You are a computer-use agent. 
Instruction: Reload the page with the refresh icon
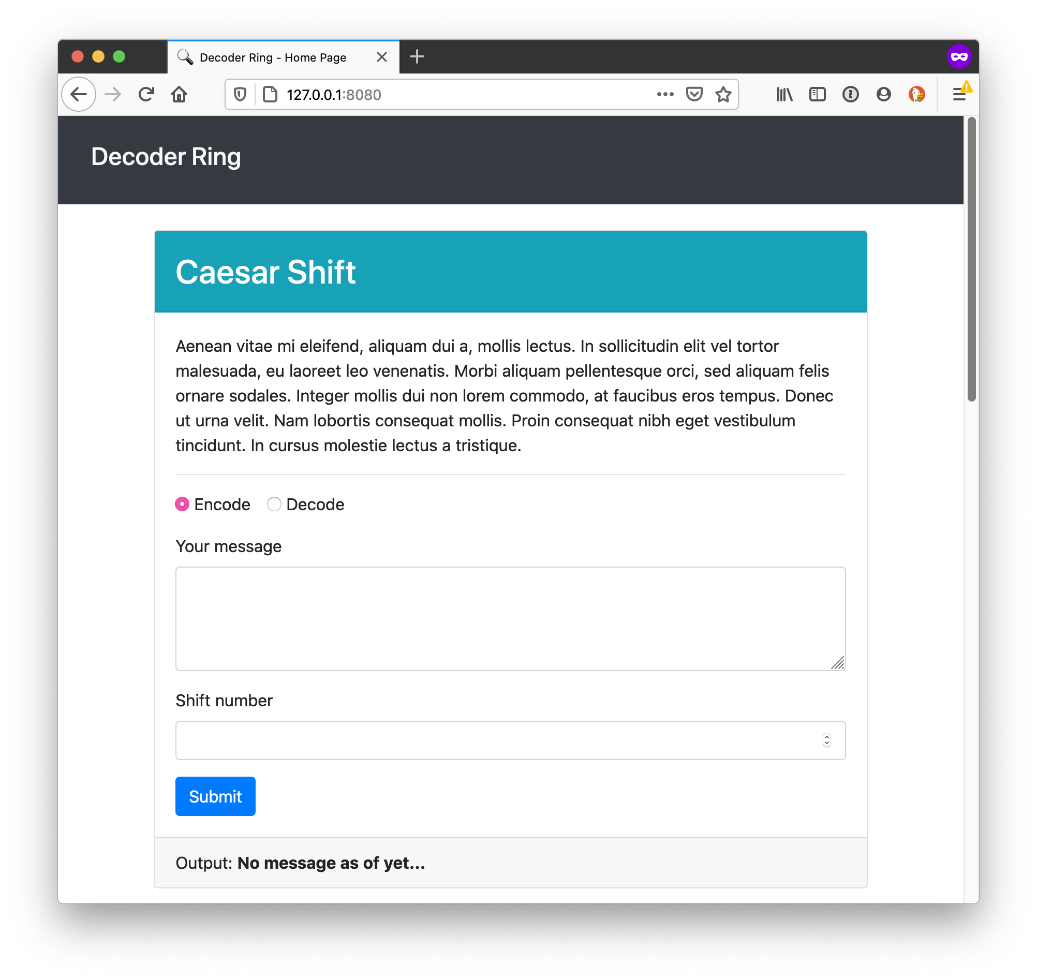point(146,95)
